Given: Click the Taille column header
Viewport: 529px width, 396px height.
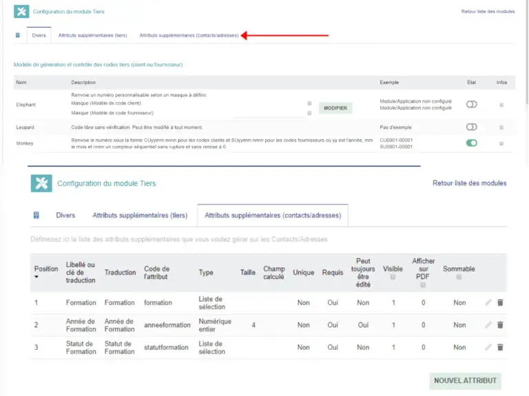Looking at the screenshot, I should point(248,273).
